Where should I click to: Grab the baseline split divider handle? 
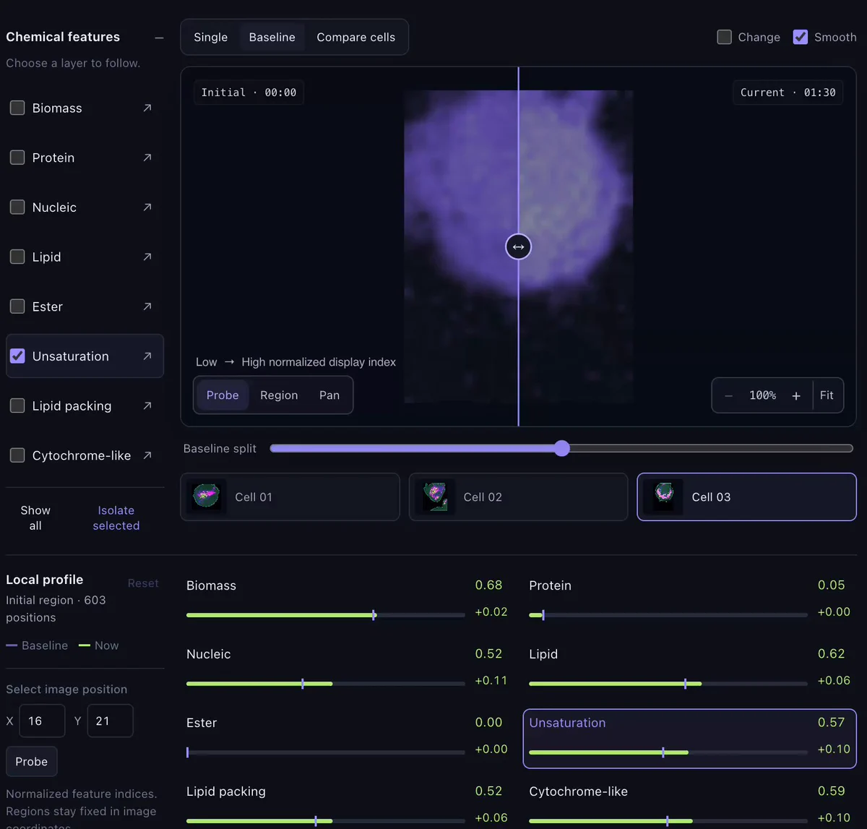click(x=518, y=246)
